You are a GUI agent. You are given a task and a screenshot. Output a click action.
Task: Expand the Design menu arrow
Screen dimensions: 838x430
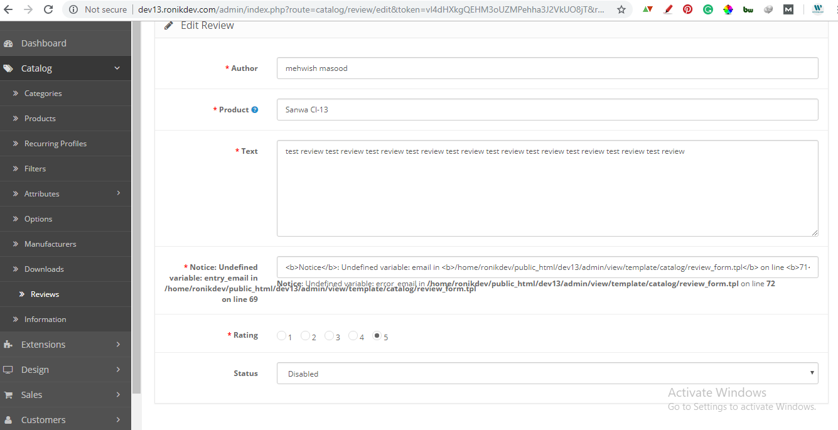coord(119,370)
